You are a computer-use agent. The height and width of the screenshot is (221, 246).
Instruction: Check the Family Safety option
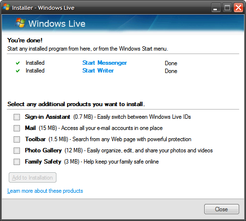[x=17, y=162]
